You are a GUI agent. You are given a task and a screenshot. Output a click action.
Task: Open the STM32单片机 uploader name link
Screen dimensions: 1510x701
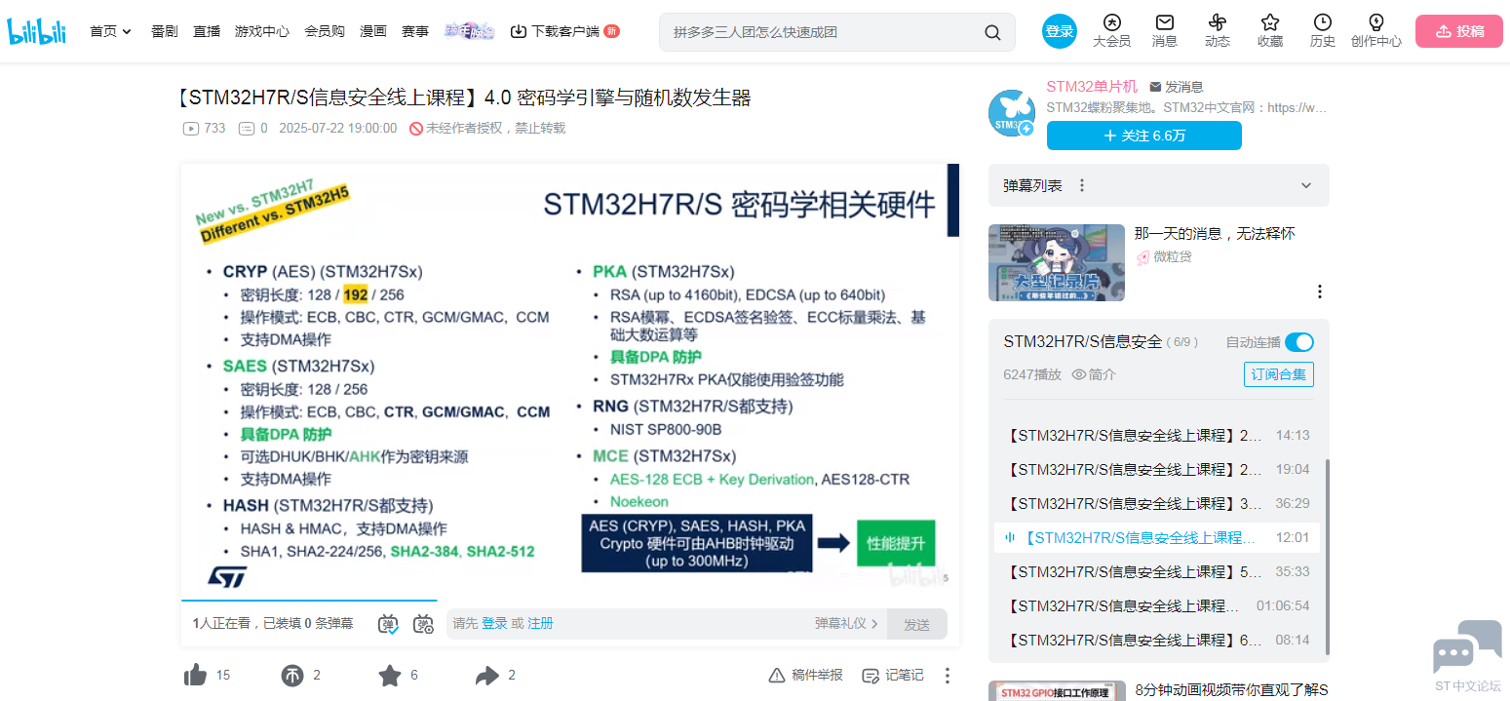tap(1092, 87)
